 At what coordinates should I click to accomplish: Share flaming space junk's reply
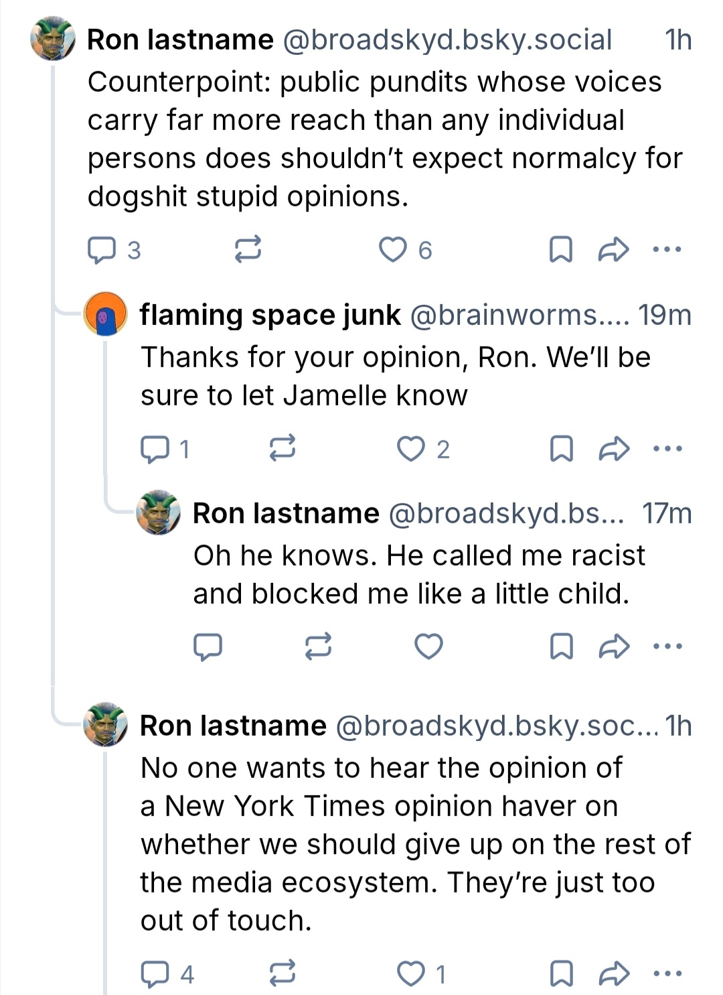click(613, 448)
